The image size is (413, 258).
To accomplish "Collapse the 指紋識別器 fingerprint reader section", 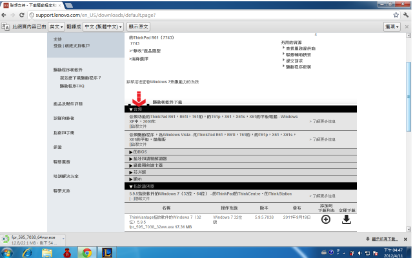I will (x=241, y=186).
